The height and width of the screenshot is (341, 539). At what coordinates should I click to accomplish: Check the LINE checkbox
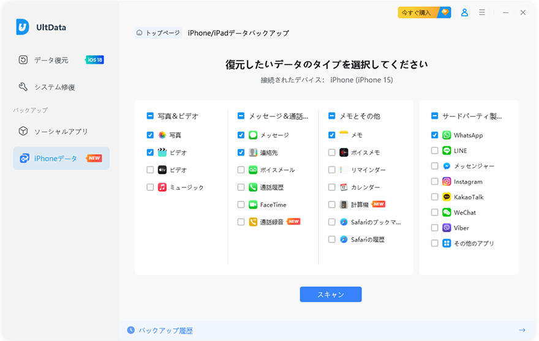click(434, 151)
